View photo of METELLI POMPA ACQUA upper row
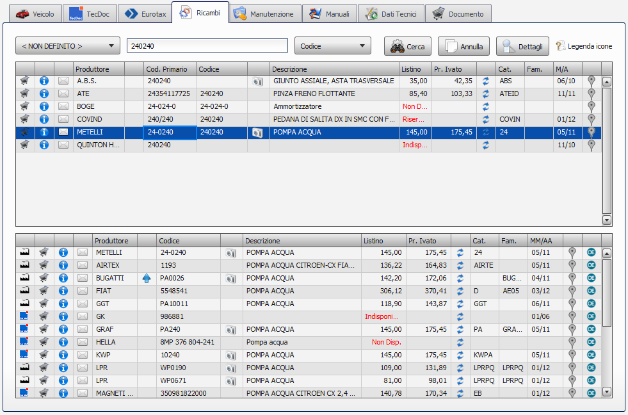Viewport: 628px width, 415px height. tap(258, 133)
